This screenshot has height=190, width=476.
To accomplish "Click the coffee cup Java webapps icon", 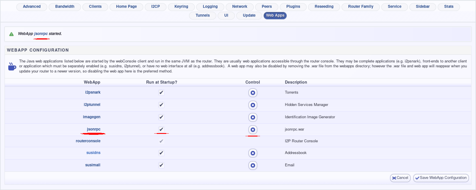I will click(12, 66).
